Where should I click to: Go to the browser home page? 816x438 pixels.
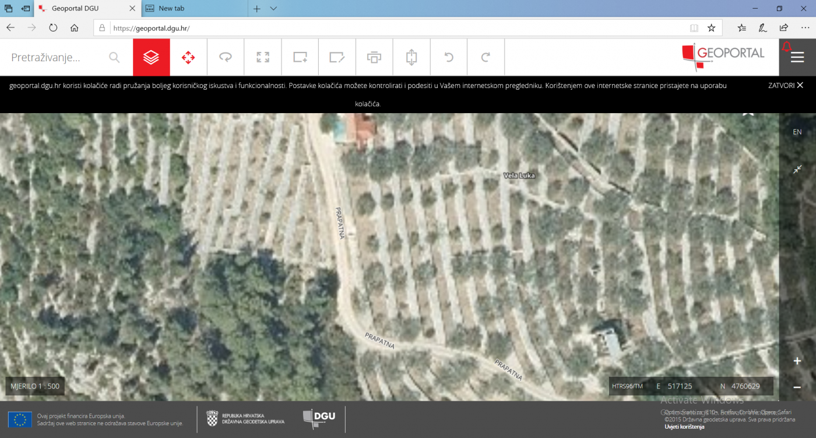click(74, 27)
